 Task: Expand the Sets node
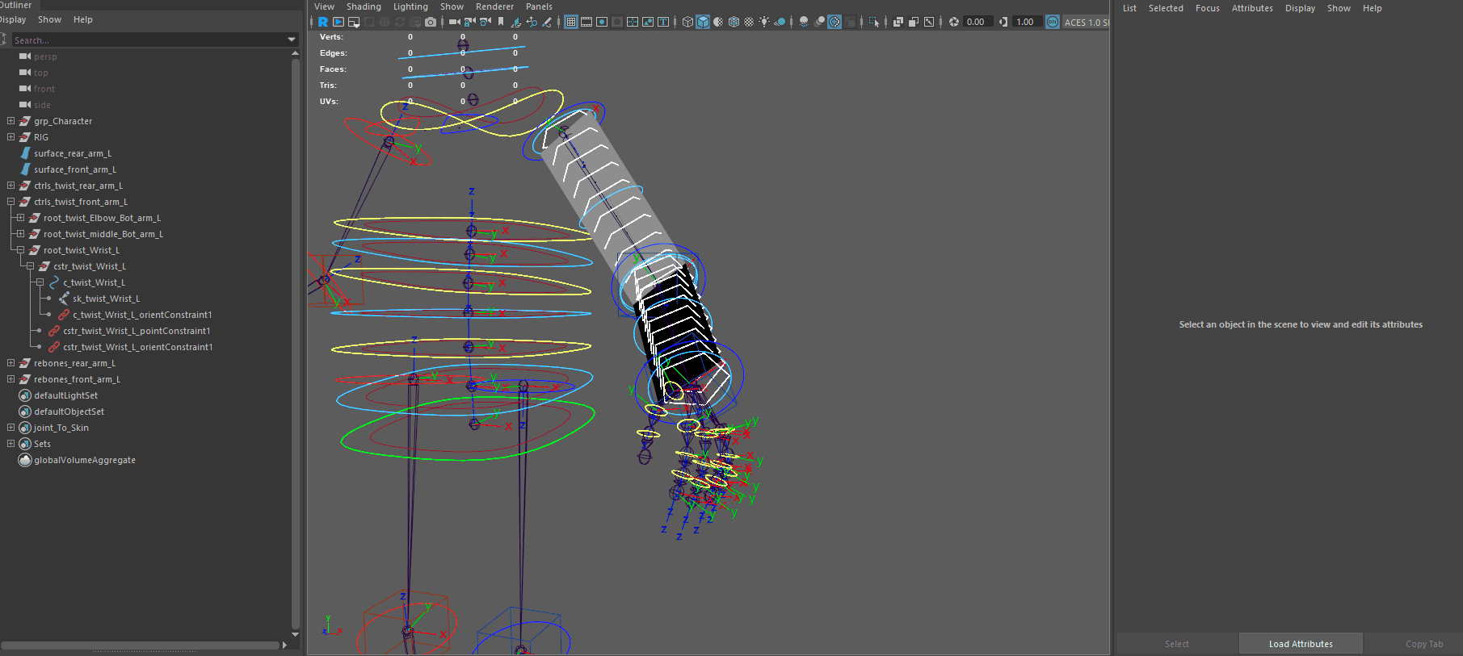(x=11, y=444)
